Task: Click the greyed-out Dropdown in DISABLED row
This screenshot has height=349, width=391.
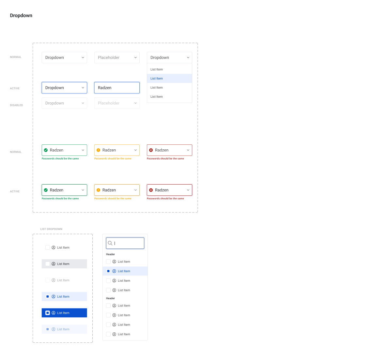Action: coord(64,103)
